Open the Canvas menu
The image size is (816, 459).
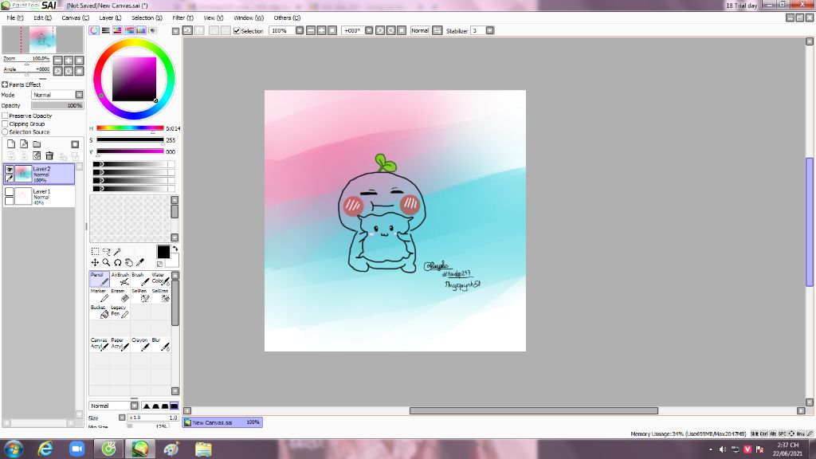pos(75,18)
